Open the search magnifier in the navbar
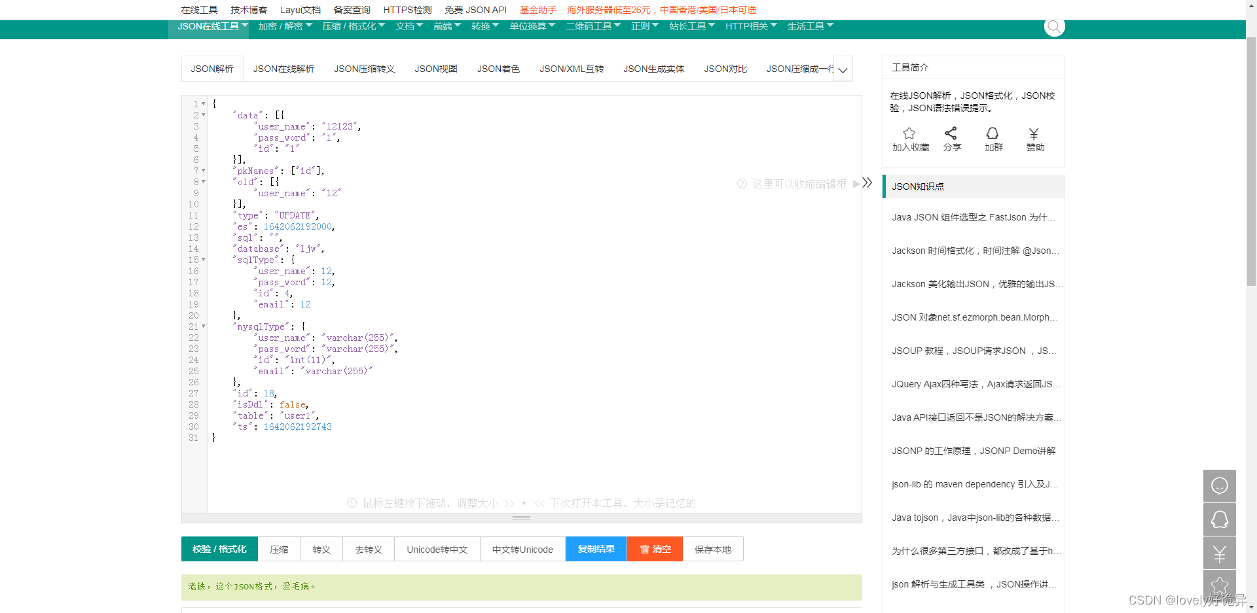 coord(1053,27)
